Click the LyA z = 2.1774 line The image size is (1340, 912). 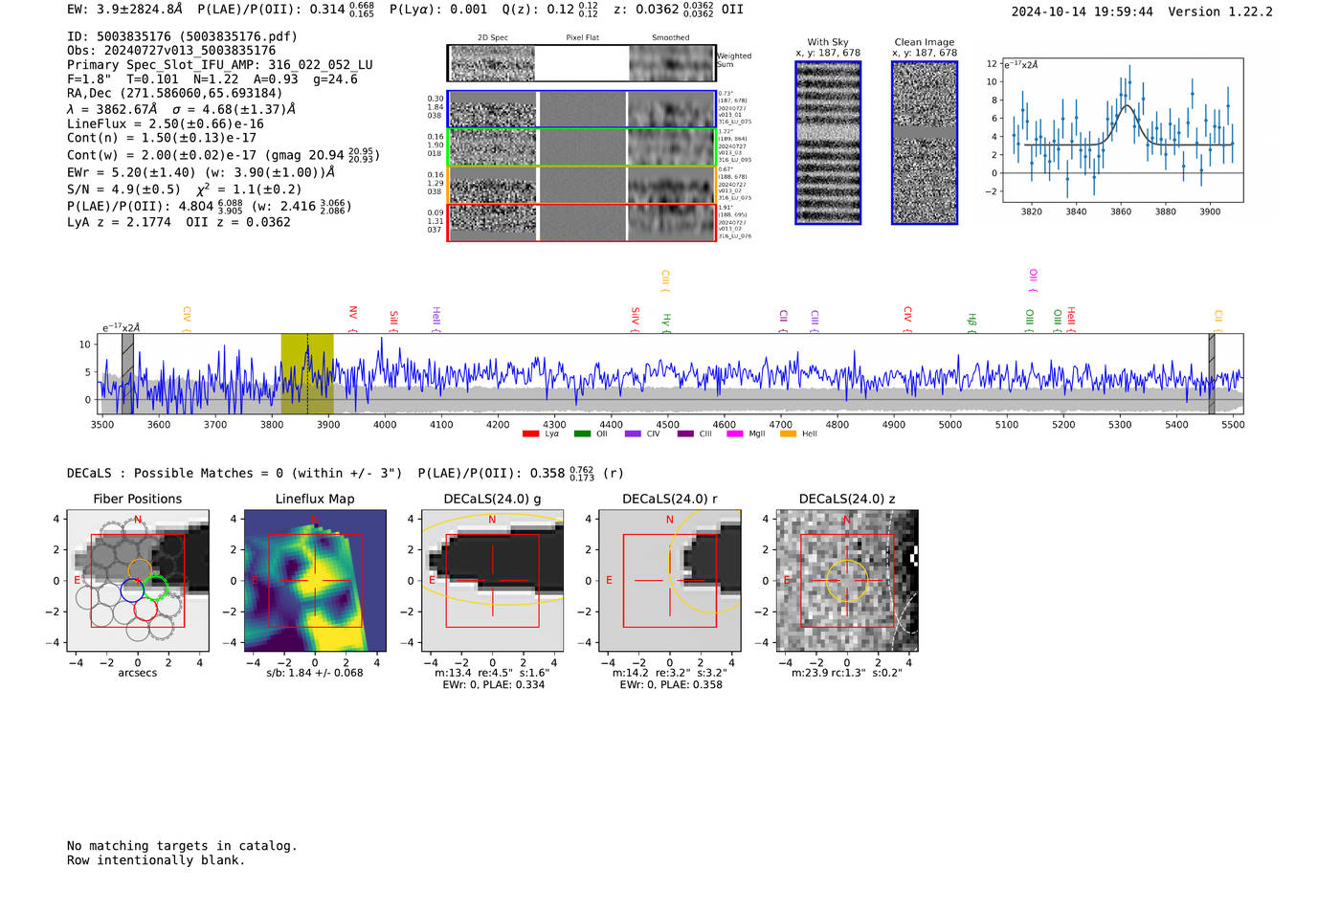pyautogui.click(x=179, y=222)
